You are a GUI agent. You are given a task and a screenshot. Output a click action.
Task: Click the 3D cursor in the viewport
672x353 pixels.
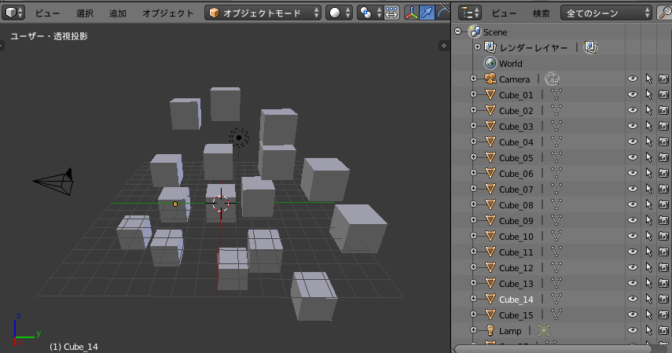tap(221, 204)
